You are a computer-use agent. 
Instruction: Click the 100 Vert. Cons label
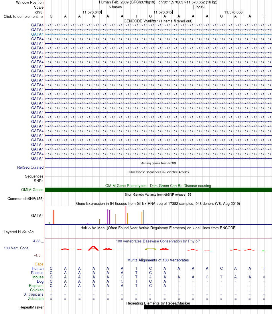point(16,248)
